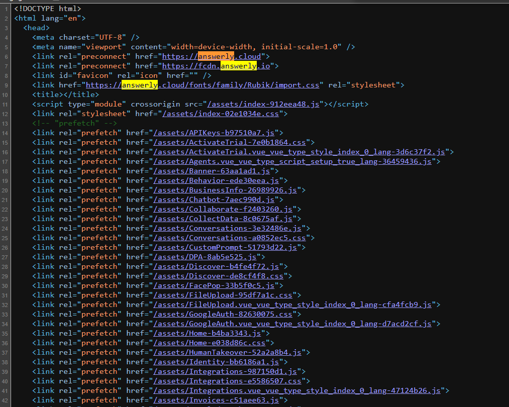The height and width of the screenshot is (407, 509).
Task: Click the Banner-63aa1ad1.js link
Action: 212,171
